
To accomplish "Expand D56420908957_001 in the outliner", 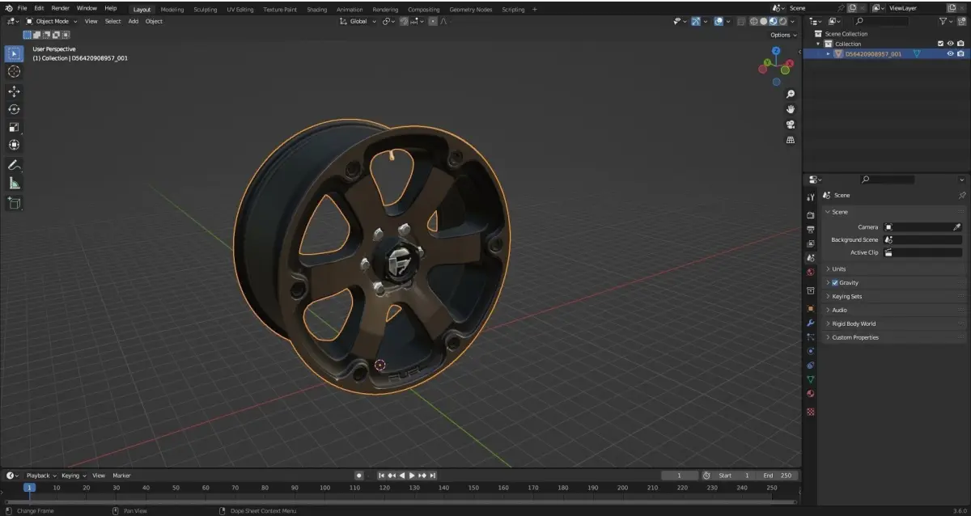I will (x=828, y=53).
